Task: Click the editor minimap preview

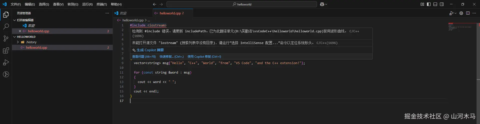Action: (x=460, y=27)
